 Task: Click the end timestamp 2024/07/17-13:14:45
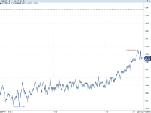pos(144,112)
